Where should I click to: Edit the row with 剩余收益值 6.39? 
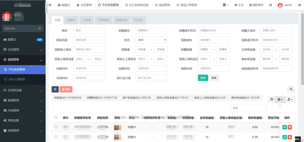(x=285, y=137)
